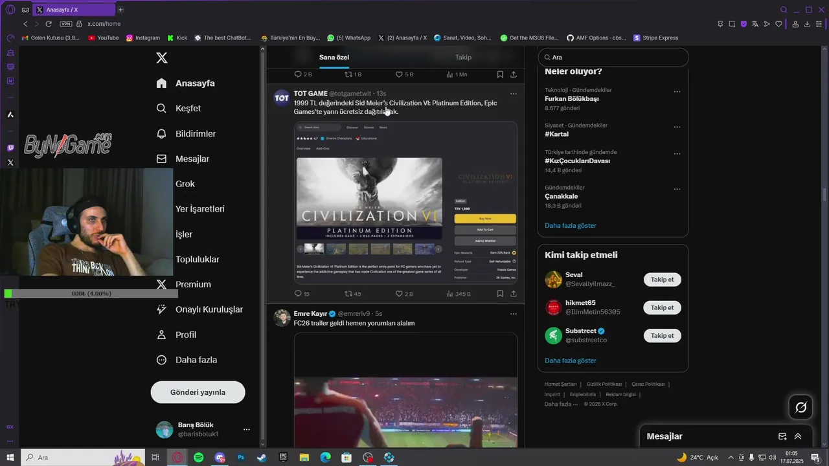Expand the Mesajlar drawer
Screen dimensions: 829x466
point(798,436)
